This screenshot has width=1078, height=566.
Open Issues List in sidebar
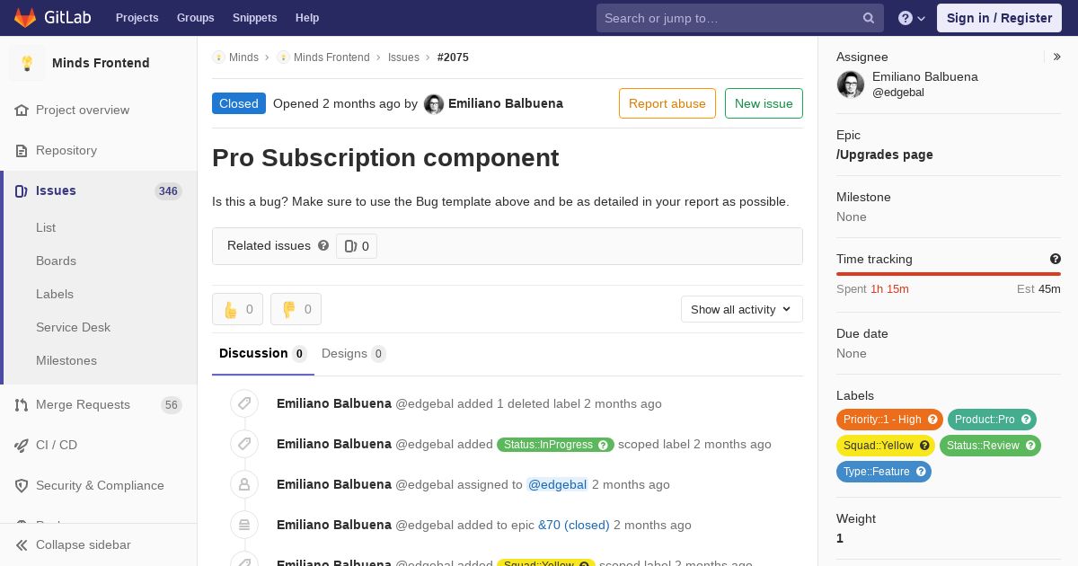point(46,227)
